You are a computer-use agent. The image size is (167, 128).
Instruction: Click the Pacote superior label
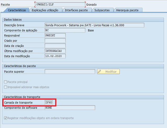tap(14, 72)
